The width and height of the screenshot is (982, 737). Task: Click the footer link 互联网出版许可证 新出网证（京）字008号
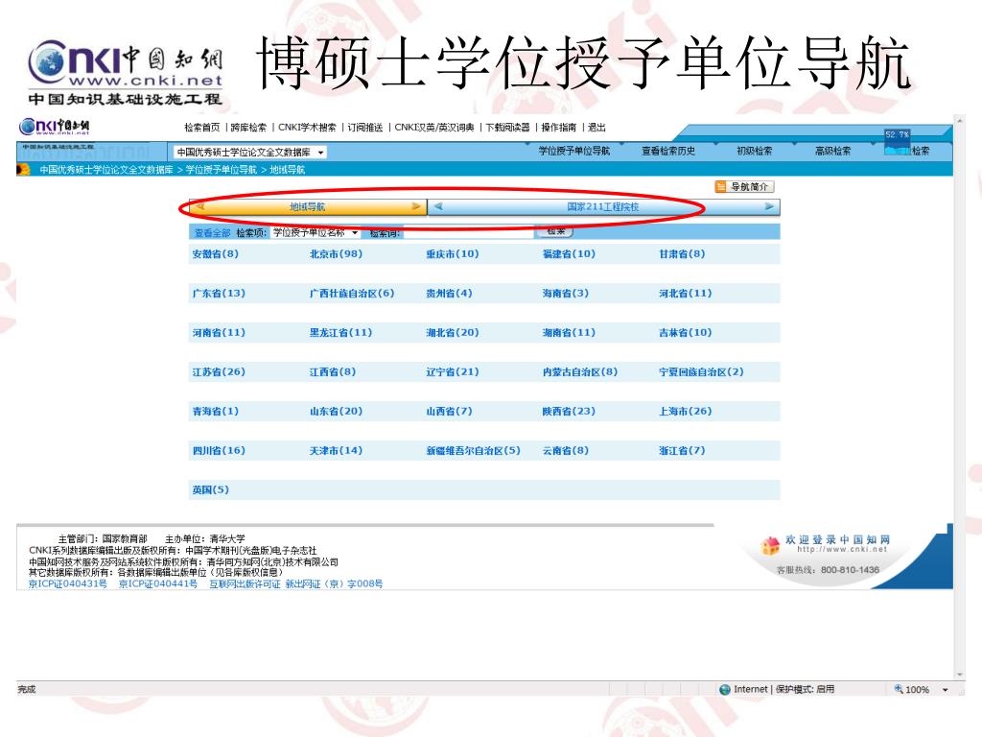tap(295, 584)
